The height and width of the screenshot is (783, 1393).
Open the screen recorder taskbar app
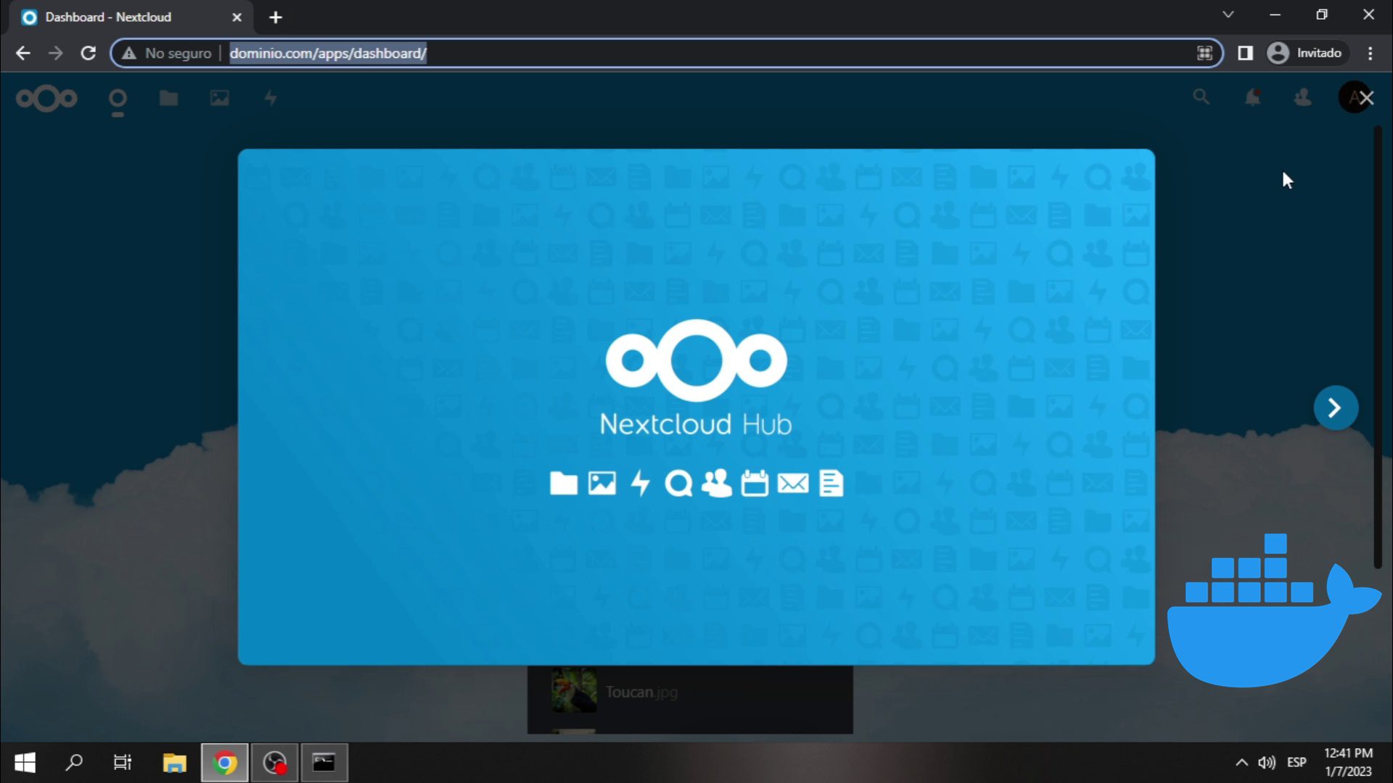point(275,763)
